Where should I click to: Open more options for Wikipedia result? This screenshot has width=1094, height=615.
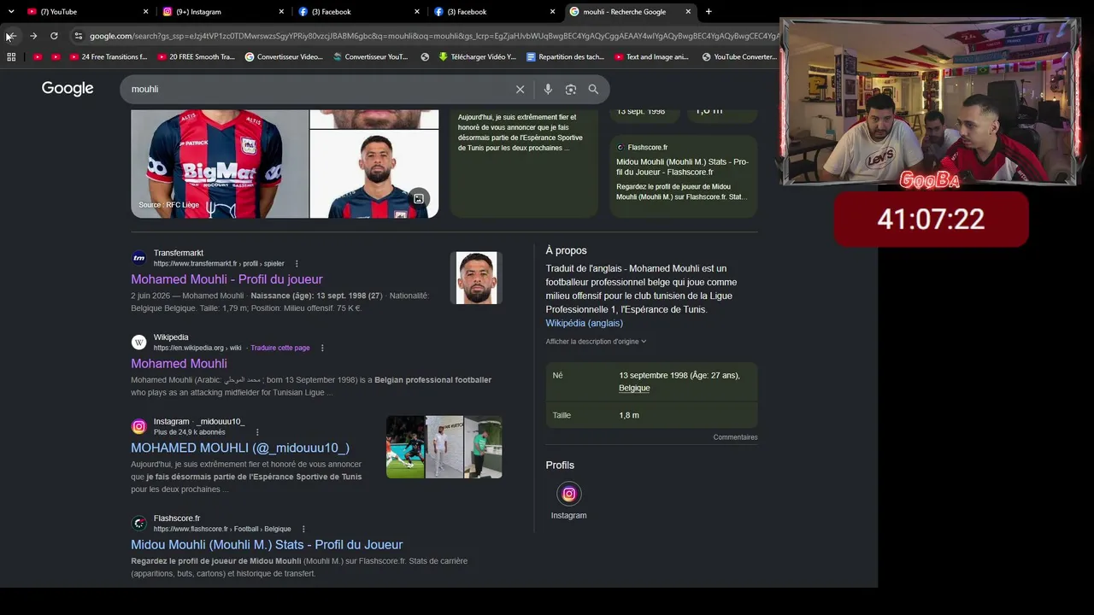[322, 348]
